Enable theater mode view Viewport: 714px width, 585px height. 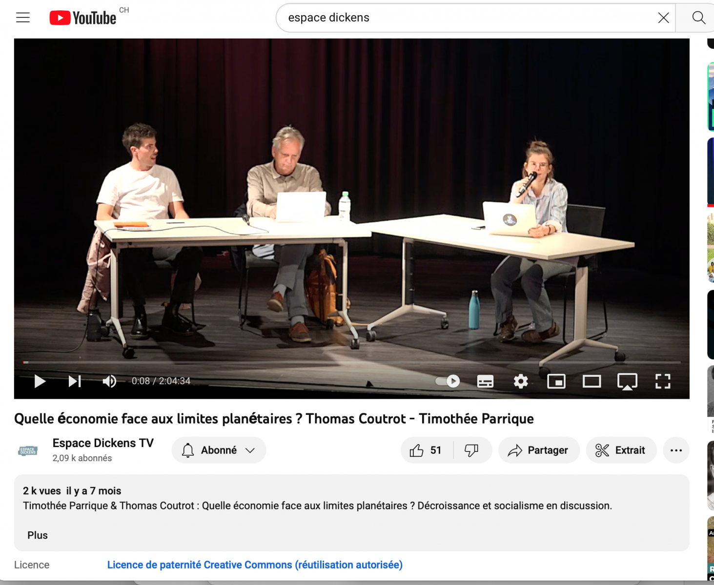coord(592,381)
